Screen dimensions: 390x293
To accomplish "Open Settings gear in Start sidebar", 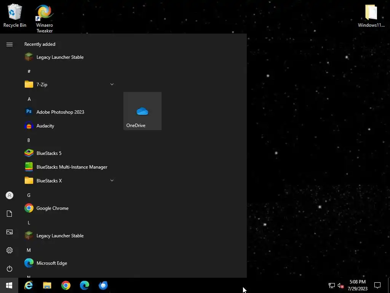I will 10,250.
